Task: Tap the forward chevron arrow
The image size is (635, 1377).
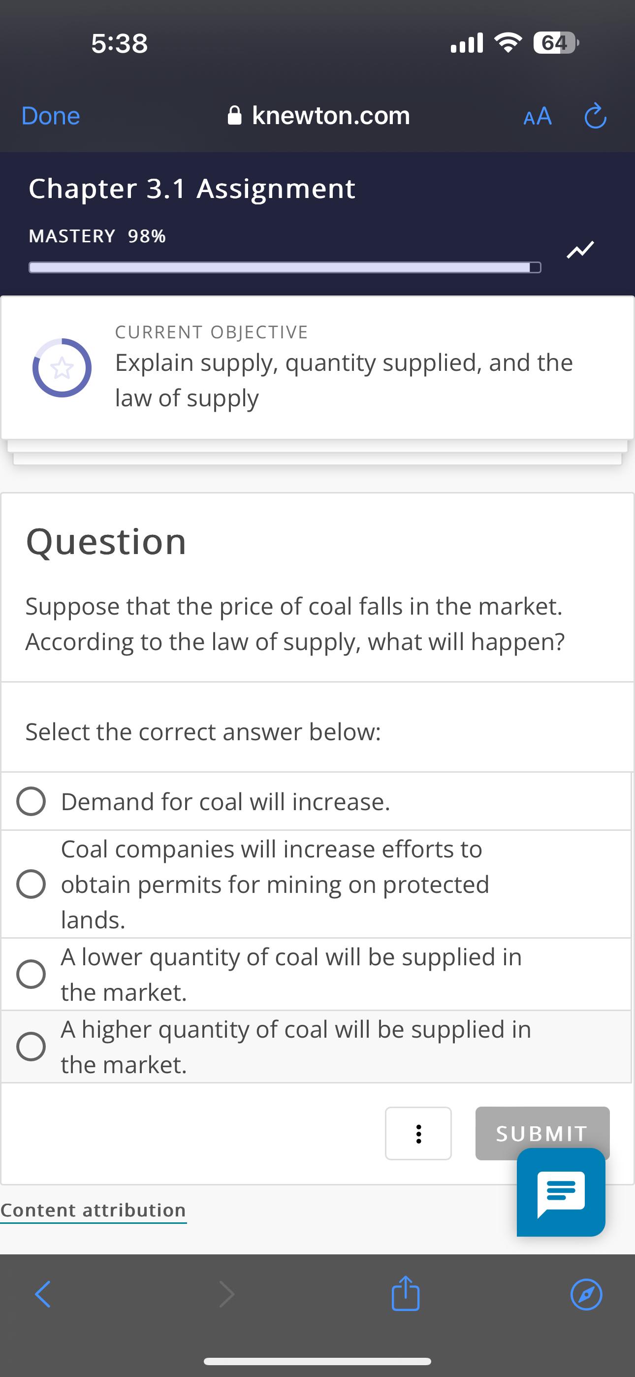Action: [x=227, y=1295]
